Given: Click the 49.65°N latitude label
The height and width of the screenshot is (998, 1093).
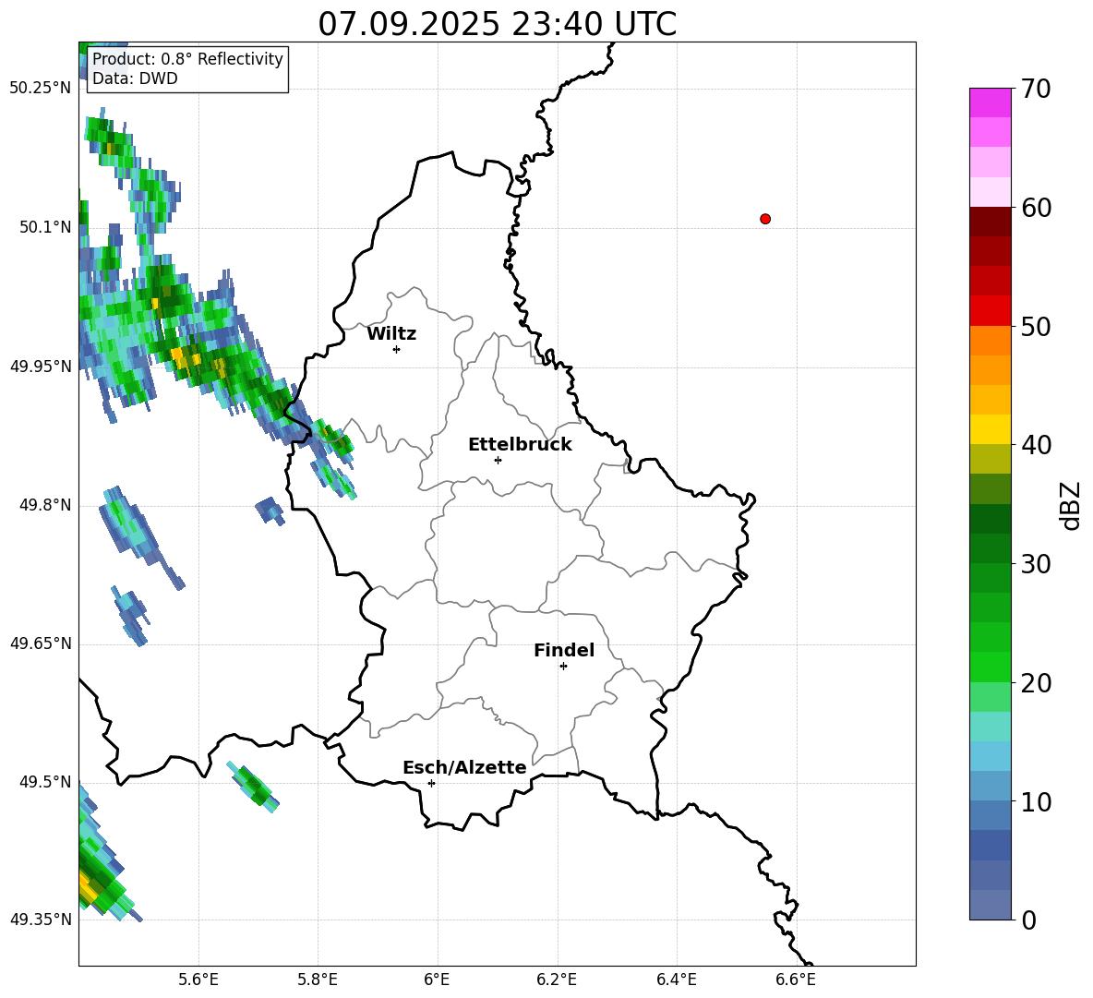Looking at the screenshot, I should coord(41,643).
